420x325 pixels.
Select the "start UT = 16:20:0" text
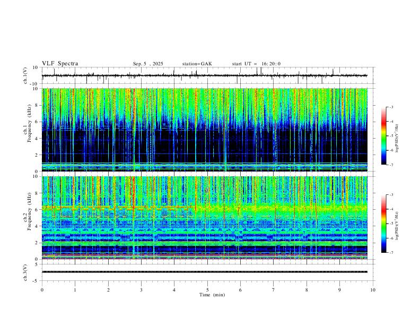pos(256,64)
